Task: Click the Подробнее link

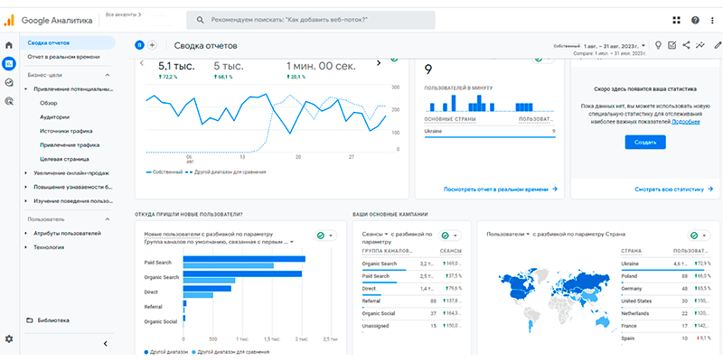Action: coord(686,122)
